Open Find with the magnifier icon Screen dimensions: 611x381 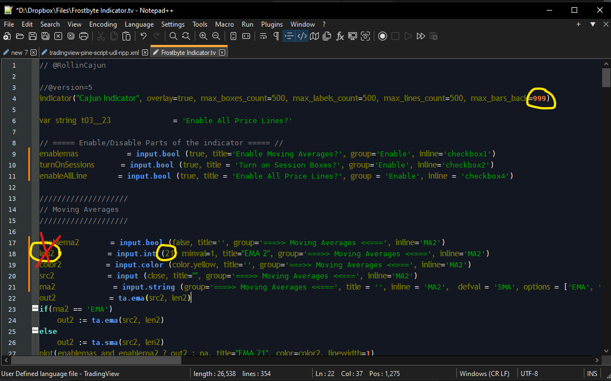(x=174, y=36)
